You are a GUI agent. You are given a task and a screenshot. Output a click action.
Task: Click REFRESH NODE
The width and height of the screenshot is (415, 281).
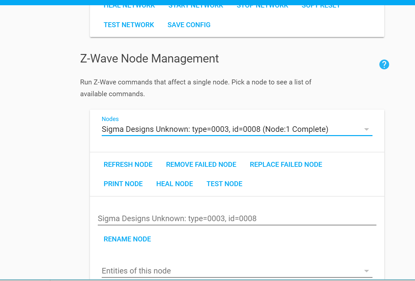[128, 164]
